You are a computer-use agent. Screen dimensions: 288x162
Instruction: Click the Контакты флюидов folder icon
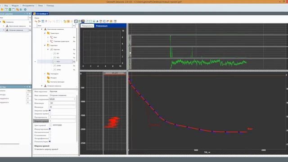click(48, 82)
